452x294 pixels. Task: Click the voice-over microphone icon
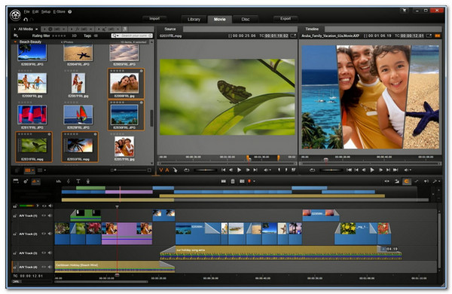coord(88,181)
